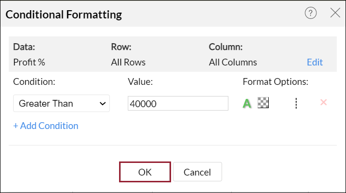
Task: Click the Value: label above the input
Action: tap(140, 82)
